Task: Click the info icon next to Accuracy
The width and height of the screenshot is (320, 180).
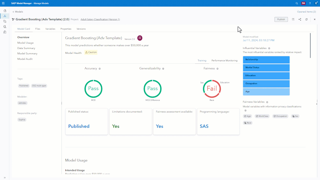Action: 100,69
